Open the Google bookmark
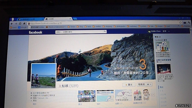The width and height of the screenshot is (192, 108). pyautogui.click(x=22, y=27)
